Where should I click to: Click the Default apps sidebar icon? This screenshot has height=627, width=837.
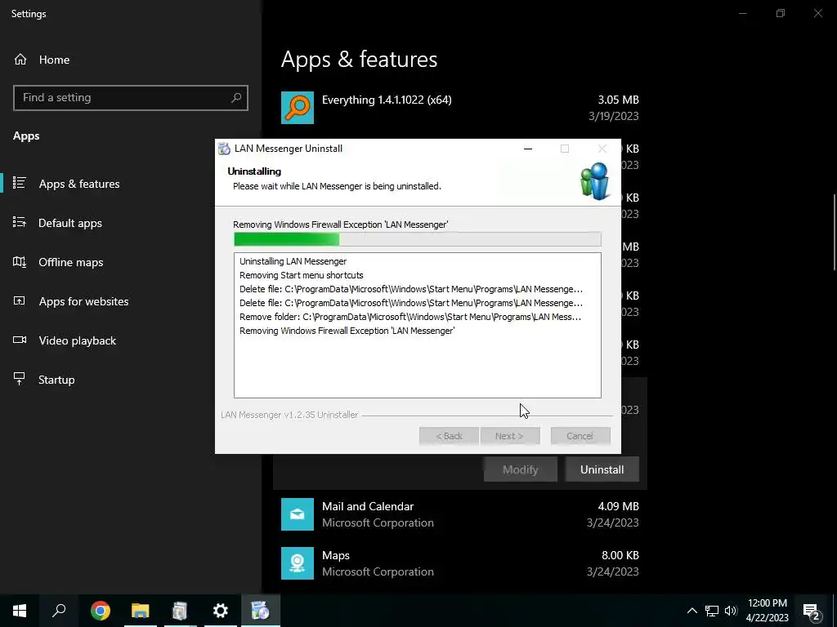pyautogui.click(x=20, y=222)
